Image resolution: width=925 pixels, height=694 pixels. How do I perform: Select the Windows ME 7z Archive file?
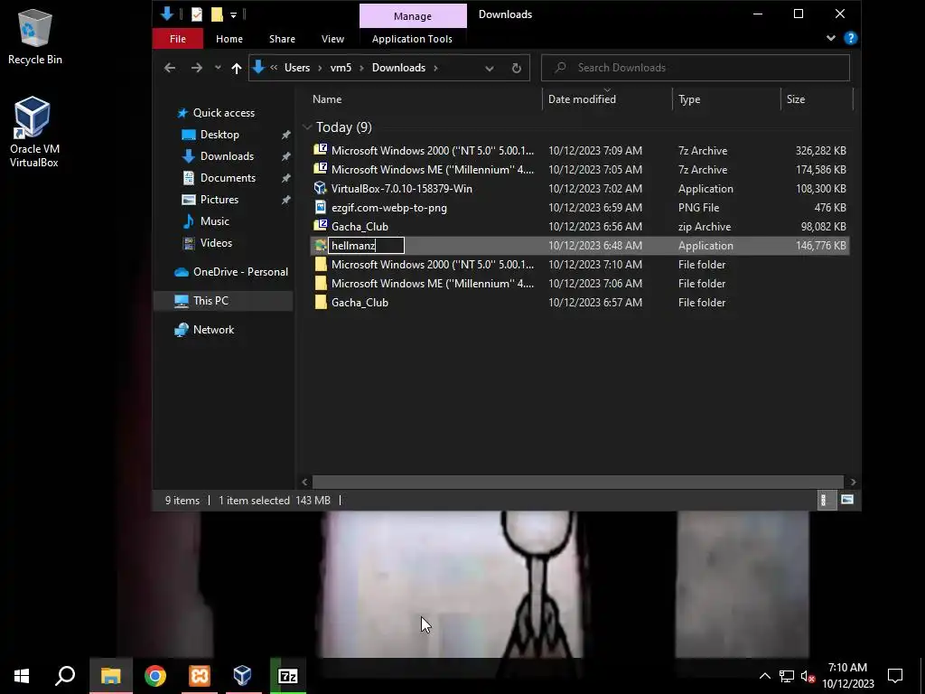[580, 169]
